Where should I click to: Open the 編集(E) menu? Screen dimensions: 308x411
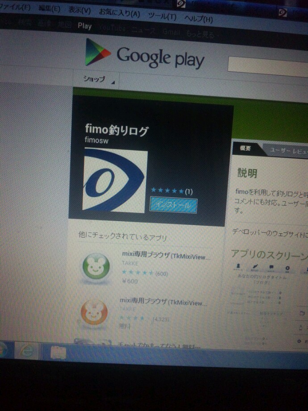tap(50, 8)
